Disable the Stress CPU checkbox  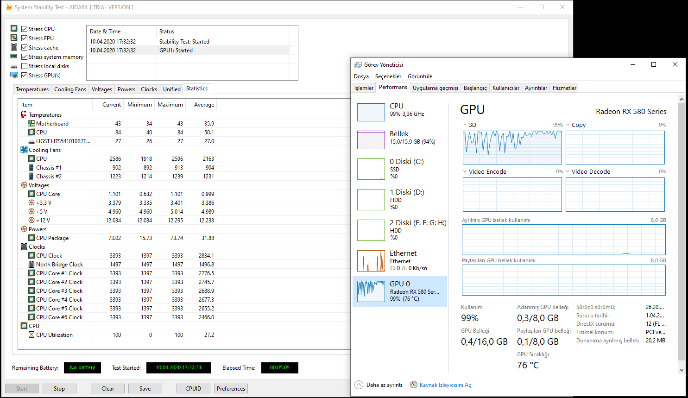(25, 29)
